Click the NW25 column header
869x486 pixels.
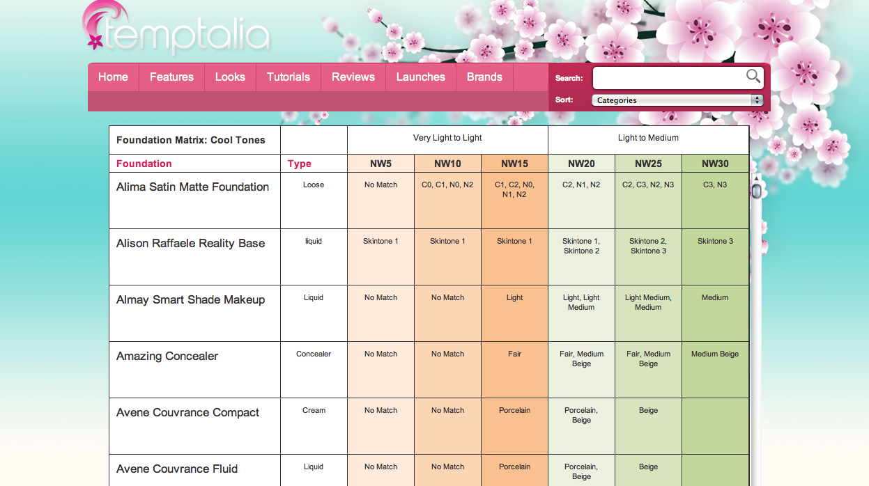pyautogui.click(x=648, y=164)
